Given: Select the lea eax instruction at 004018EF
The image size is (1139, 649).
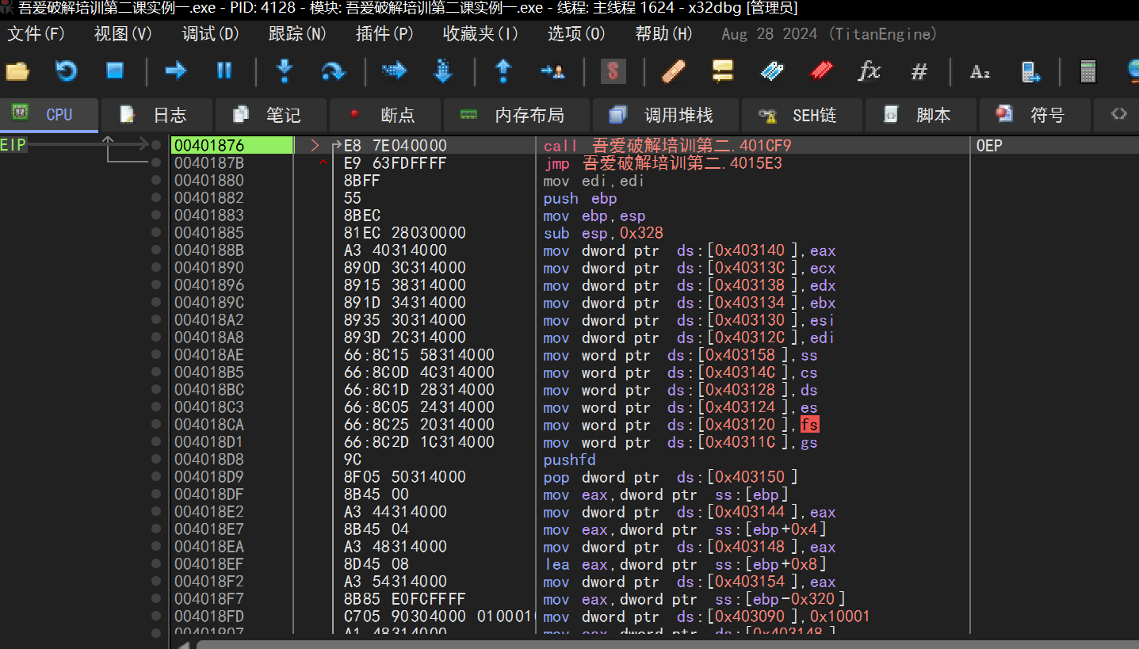Looking at the screenshot, I should (685, 564).
